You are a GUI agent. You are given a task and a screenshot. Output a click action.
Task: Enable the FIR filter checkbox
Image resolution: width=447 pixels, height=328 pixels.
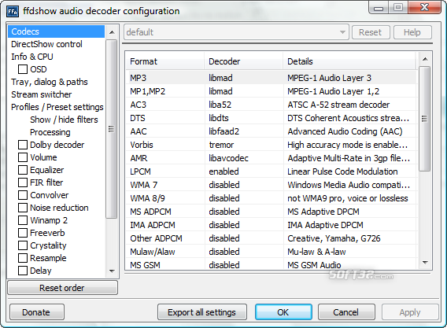(23, 182)
